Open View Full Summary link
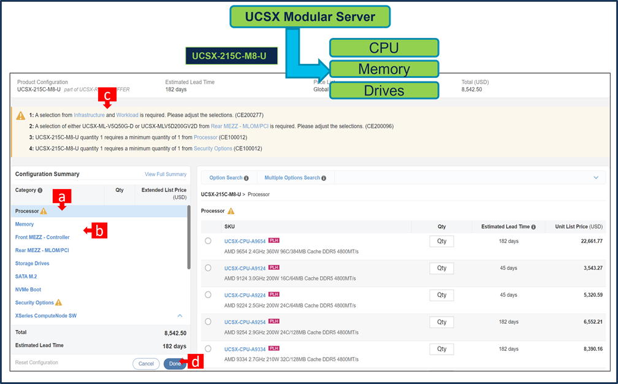 tap(166, 174)
